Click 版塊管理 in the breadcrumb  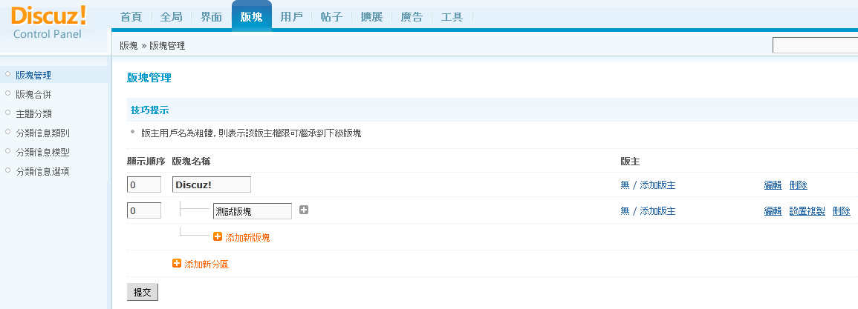point(167,46)
